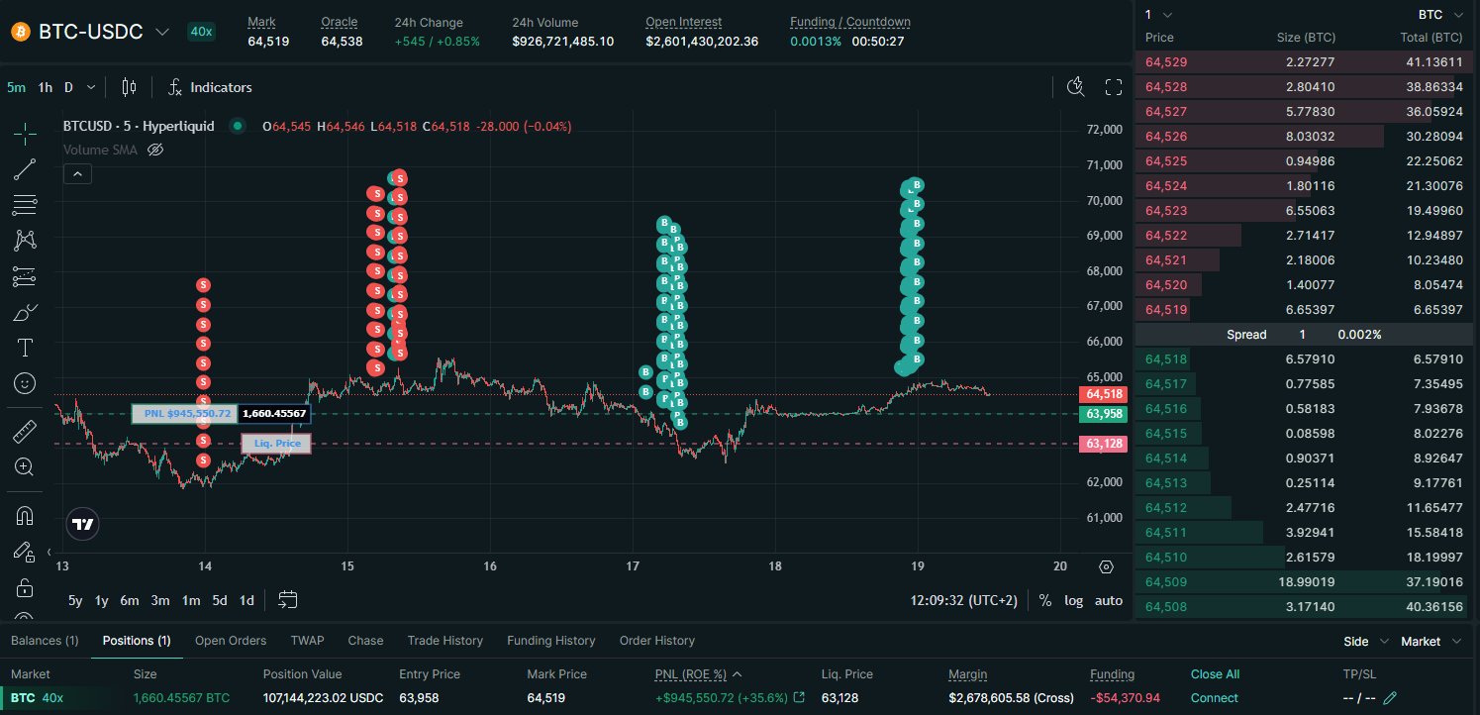Image resolution: width=1480 pixels, height=715 pixels.
Task: Open the Market filter dropdown
Action: pos(1431,642)
